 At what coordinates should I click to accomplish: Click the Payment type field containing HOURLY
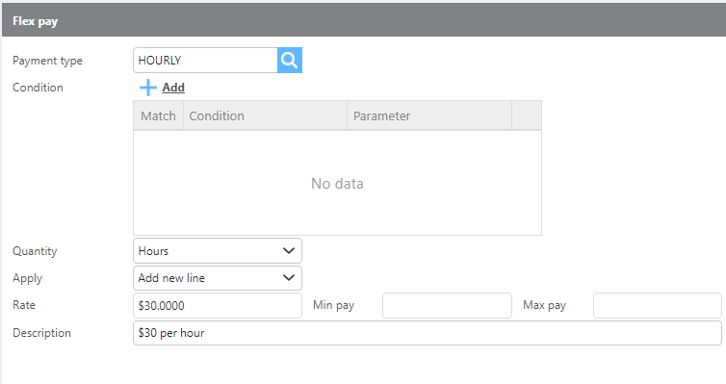point(206,60)
